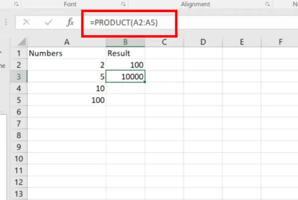Select the row 1 header

(19, 53)
